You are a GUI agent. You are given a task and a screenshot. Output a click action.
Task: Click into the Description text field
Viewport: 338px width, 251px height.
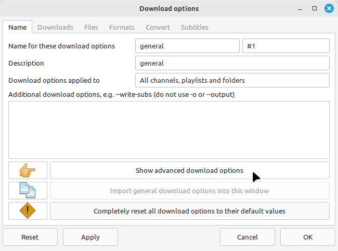(x=232, y=63)
